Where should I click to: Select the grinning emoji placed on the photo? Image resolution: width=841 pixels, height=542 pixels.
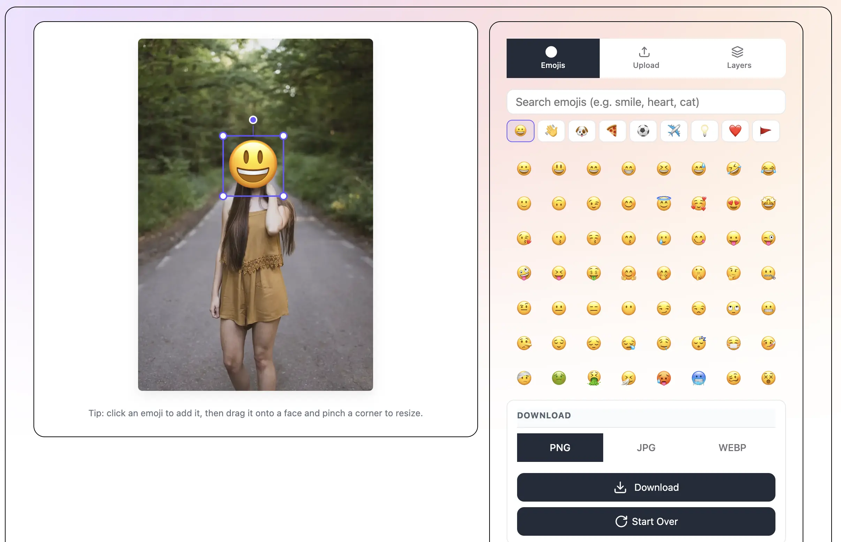pos(253,165)
